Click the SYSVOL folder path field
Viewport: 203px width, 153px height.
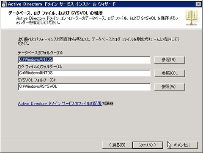(x=84, y=87)
